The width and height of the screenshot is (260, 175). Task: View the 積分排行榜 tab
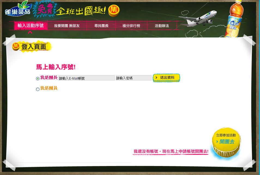[131, 26]
